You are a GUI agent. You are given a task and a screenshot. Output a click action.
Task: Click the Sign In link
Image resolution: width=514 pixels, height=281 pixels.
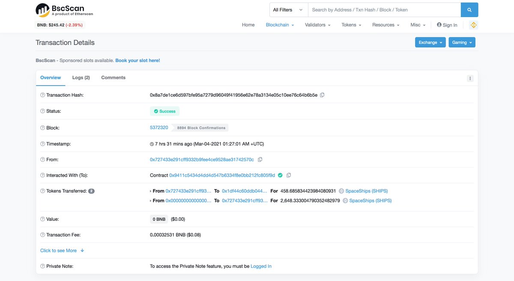tap(447, 25)
